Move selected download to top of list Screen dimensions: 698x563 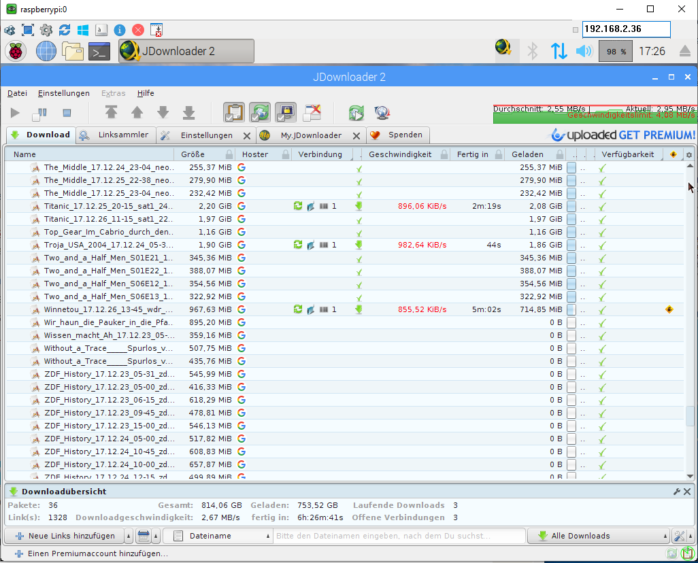(112, 113)
